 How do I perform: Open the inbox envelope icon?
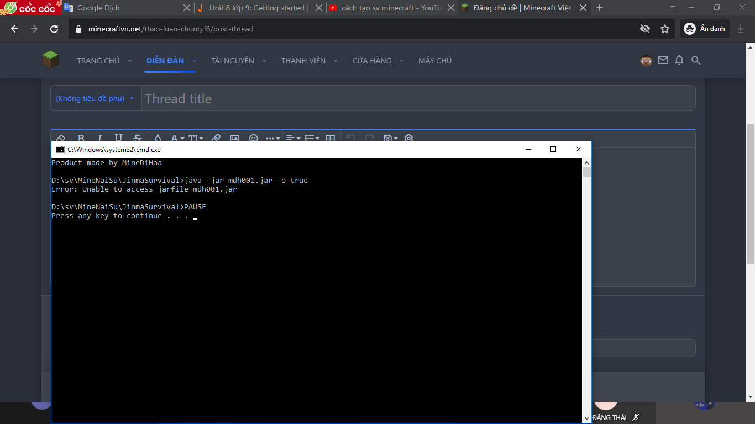(x=663, y=60)
